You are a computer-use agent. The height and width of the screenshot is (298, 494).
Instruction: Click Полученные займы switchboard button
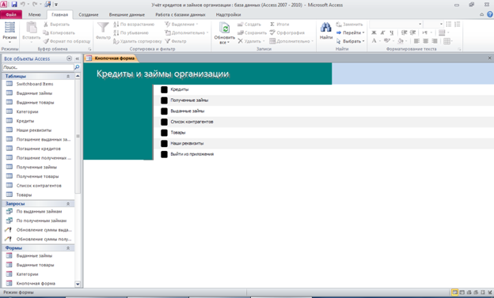164,100
